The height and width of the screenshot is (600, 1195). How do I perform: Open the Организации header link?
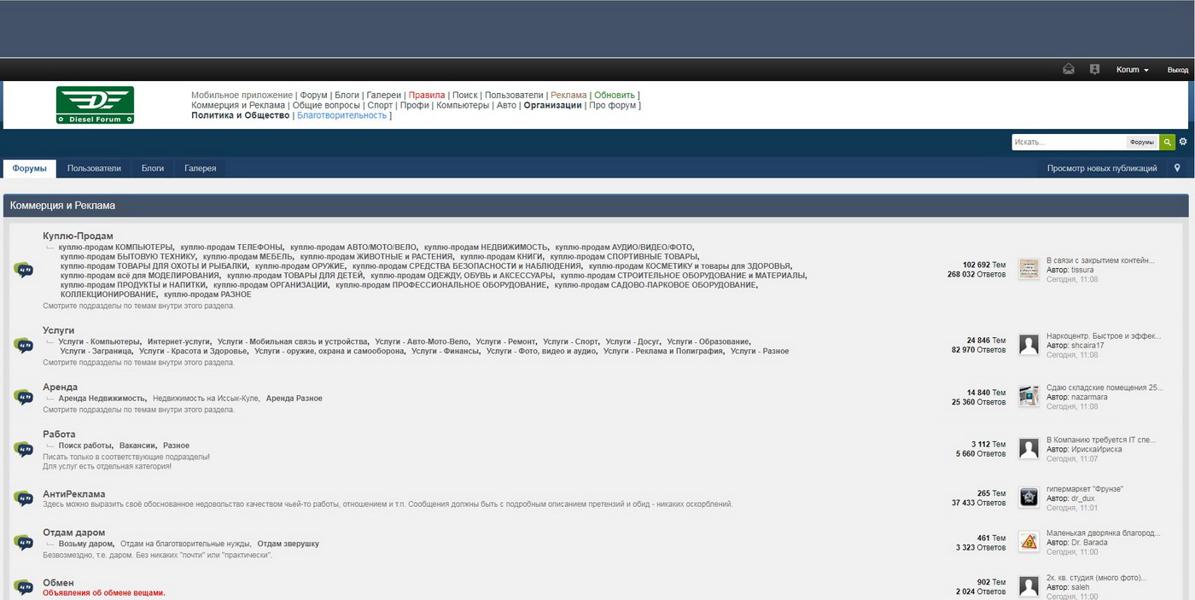click(x=553, y=105)
